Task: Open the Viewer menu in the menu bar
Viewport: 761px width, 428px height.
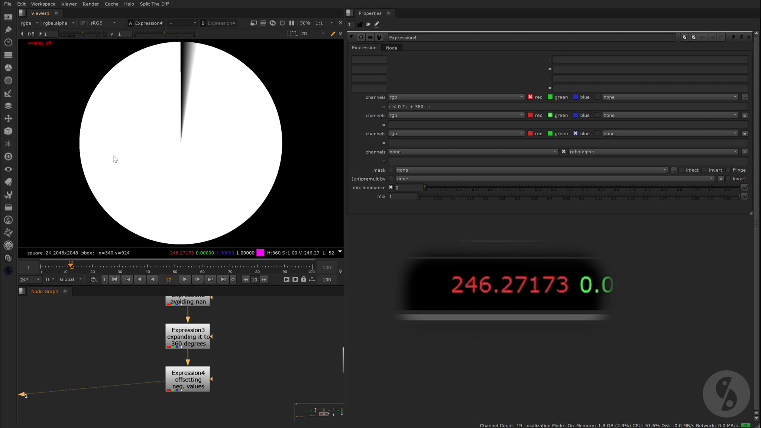Action: pos(69,4)
